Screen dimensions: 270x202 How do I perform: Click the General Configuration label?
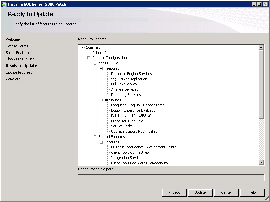coord(110,58)
